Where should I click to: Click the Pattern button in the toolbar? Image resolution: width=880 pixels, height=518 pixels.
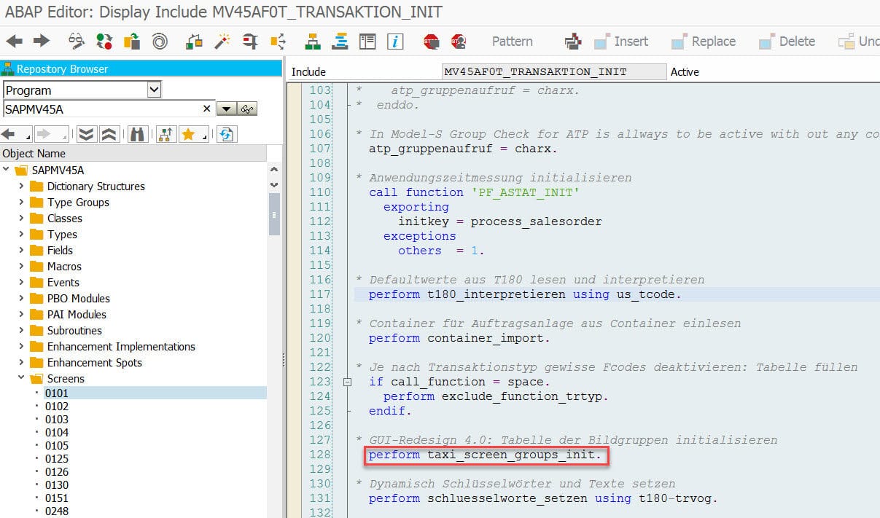512,42
